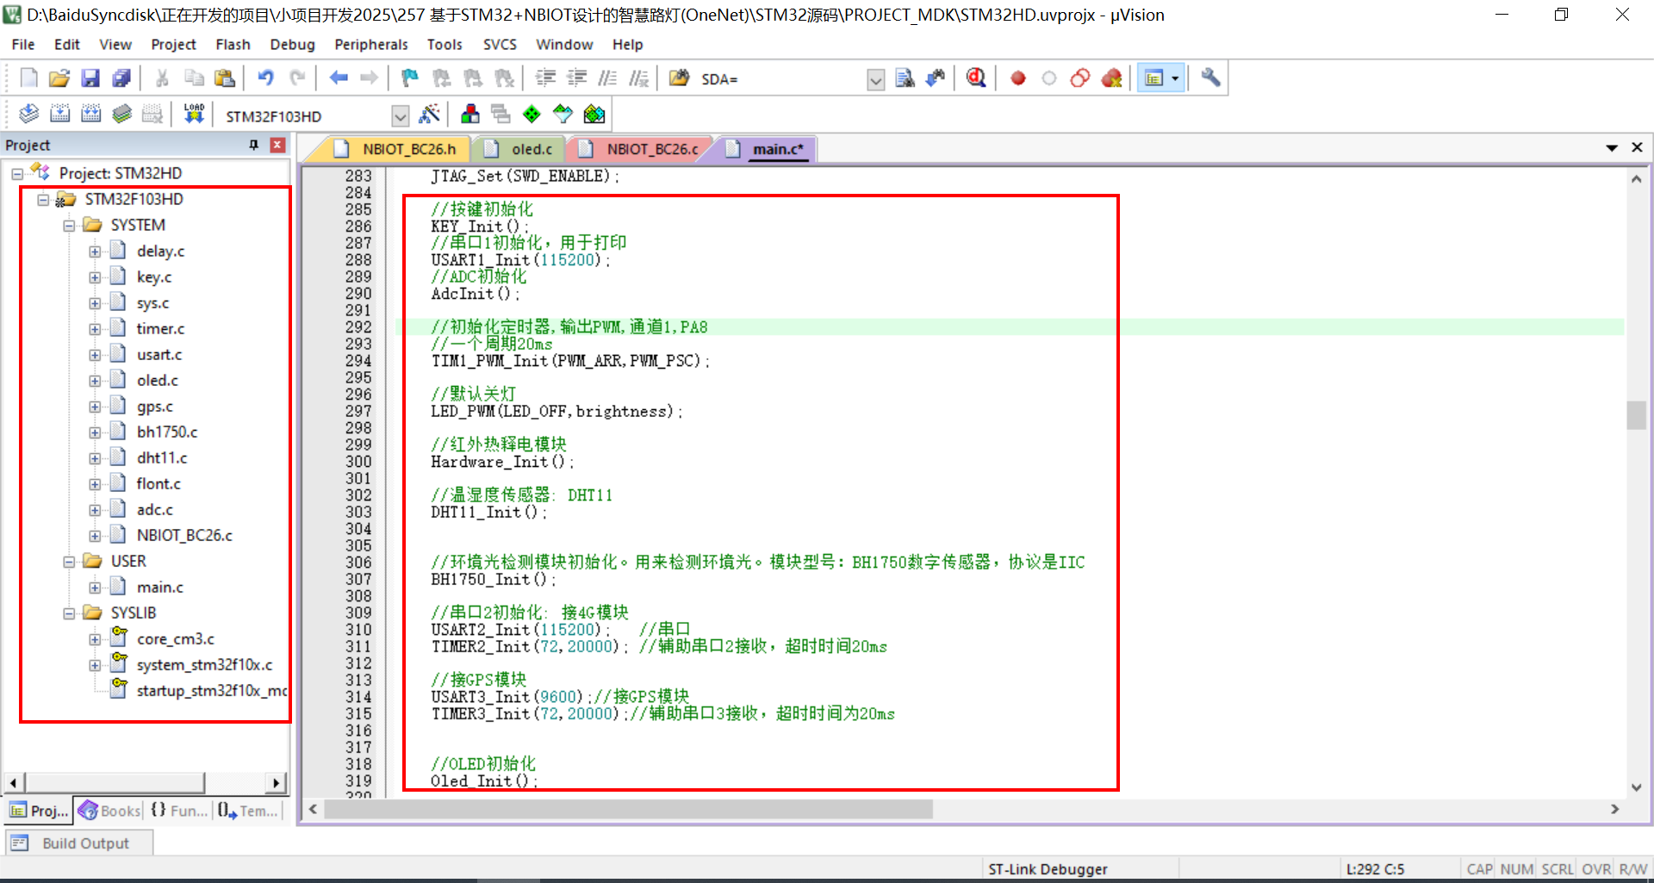Image resolution: width=1654 pixels, height=883 pixels.
Task: Click the Open file folder icon
Action: pos(59,78)
